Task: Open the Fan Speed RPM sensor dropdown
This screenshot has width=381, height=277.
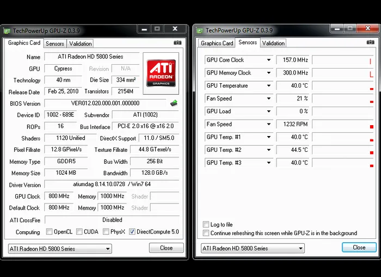Action: coord(269,125)
